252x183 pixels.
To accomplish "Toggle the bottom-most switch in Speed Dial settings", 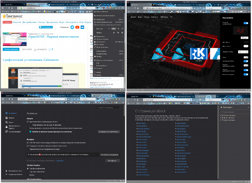I will coord(246,75).
